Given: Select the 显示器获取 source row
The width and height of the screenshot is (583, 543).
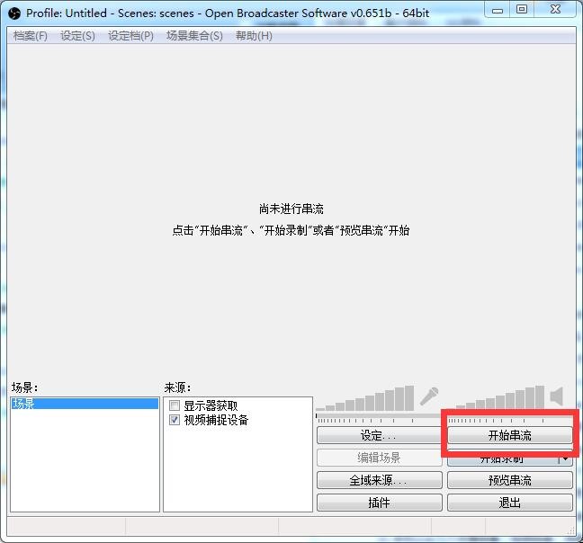Looking at the screenshot, I should 238,405.
